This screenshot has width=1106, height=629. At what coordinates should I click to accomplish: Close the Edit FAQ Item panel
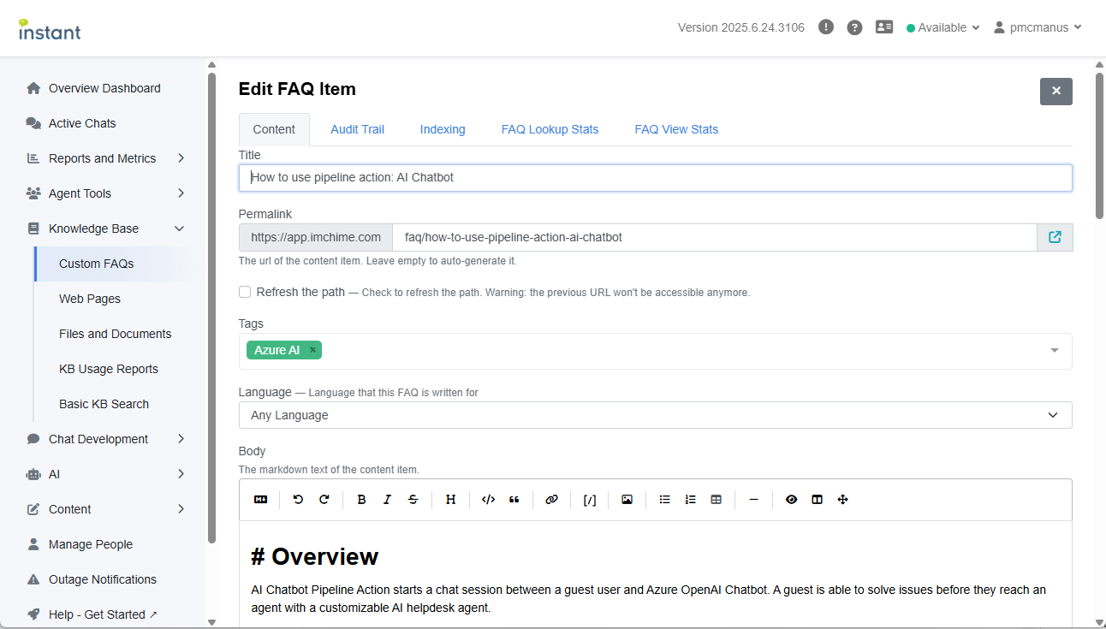1056,91
